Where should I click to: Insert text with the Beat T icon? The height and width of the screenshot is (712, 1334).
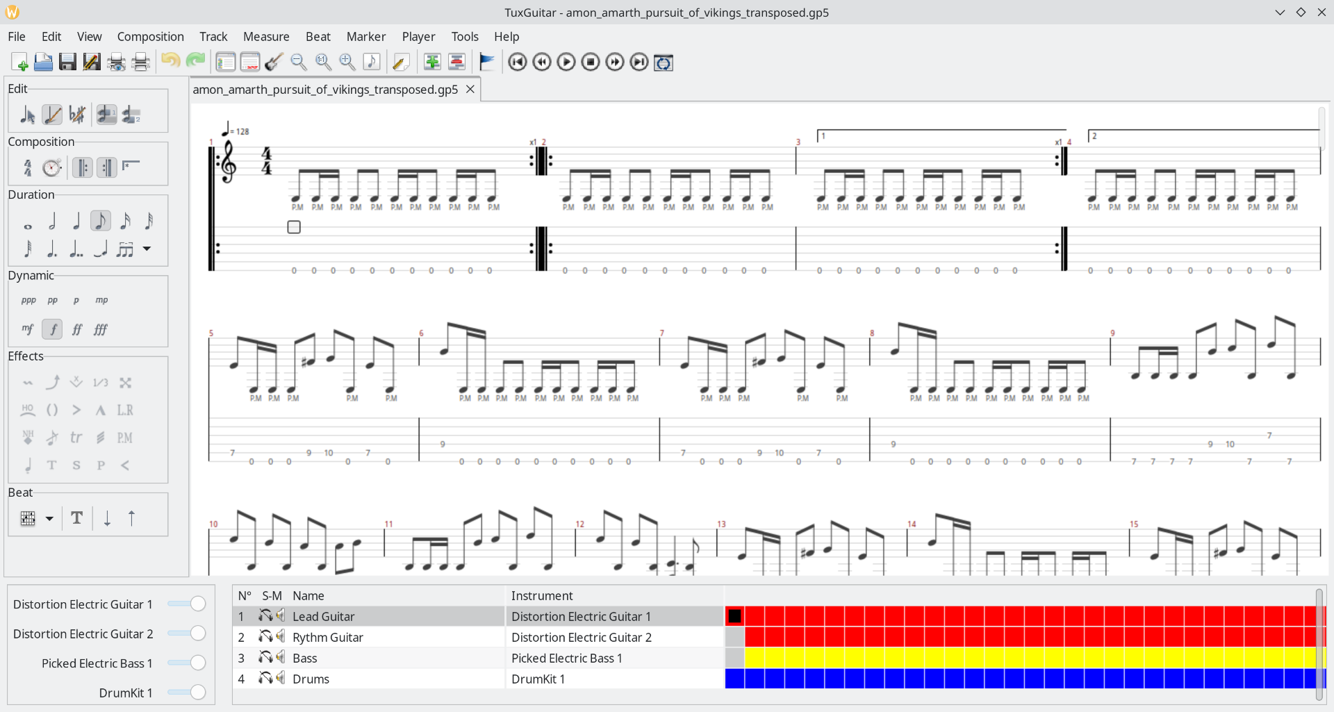point(77,518)
